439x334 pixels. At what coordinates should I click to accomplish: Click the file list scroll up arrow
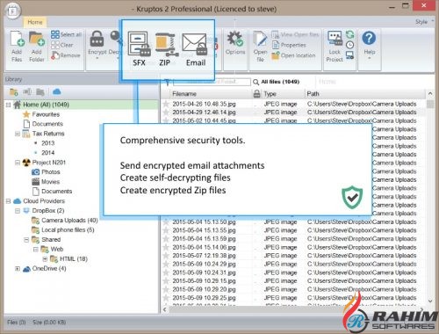click(x=430, y=94)
